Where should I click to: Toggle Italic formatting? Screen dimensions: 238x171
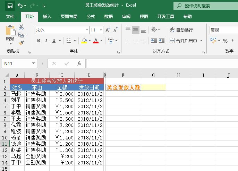coord(46,41)
